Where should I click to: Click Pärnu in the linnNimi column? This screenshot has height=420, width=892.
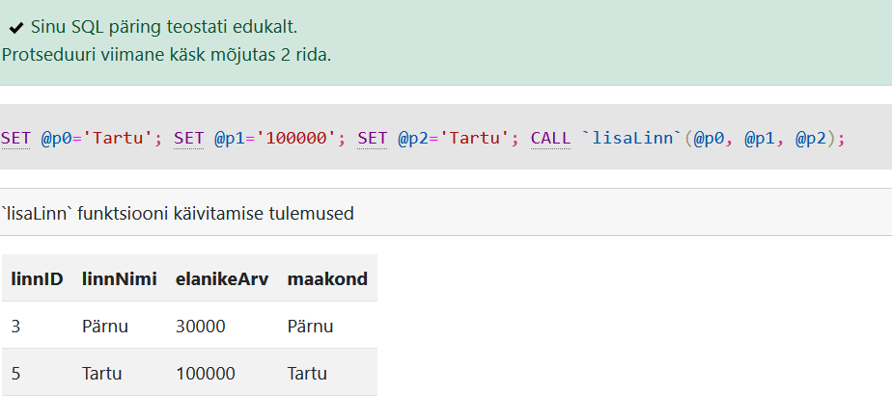103,326
